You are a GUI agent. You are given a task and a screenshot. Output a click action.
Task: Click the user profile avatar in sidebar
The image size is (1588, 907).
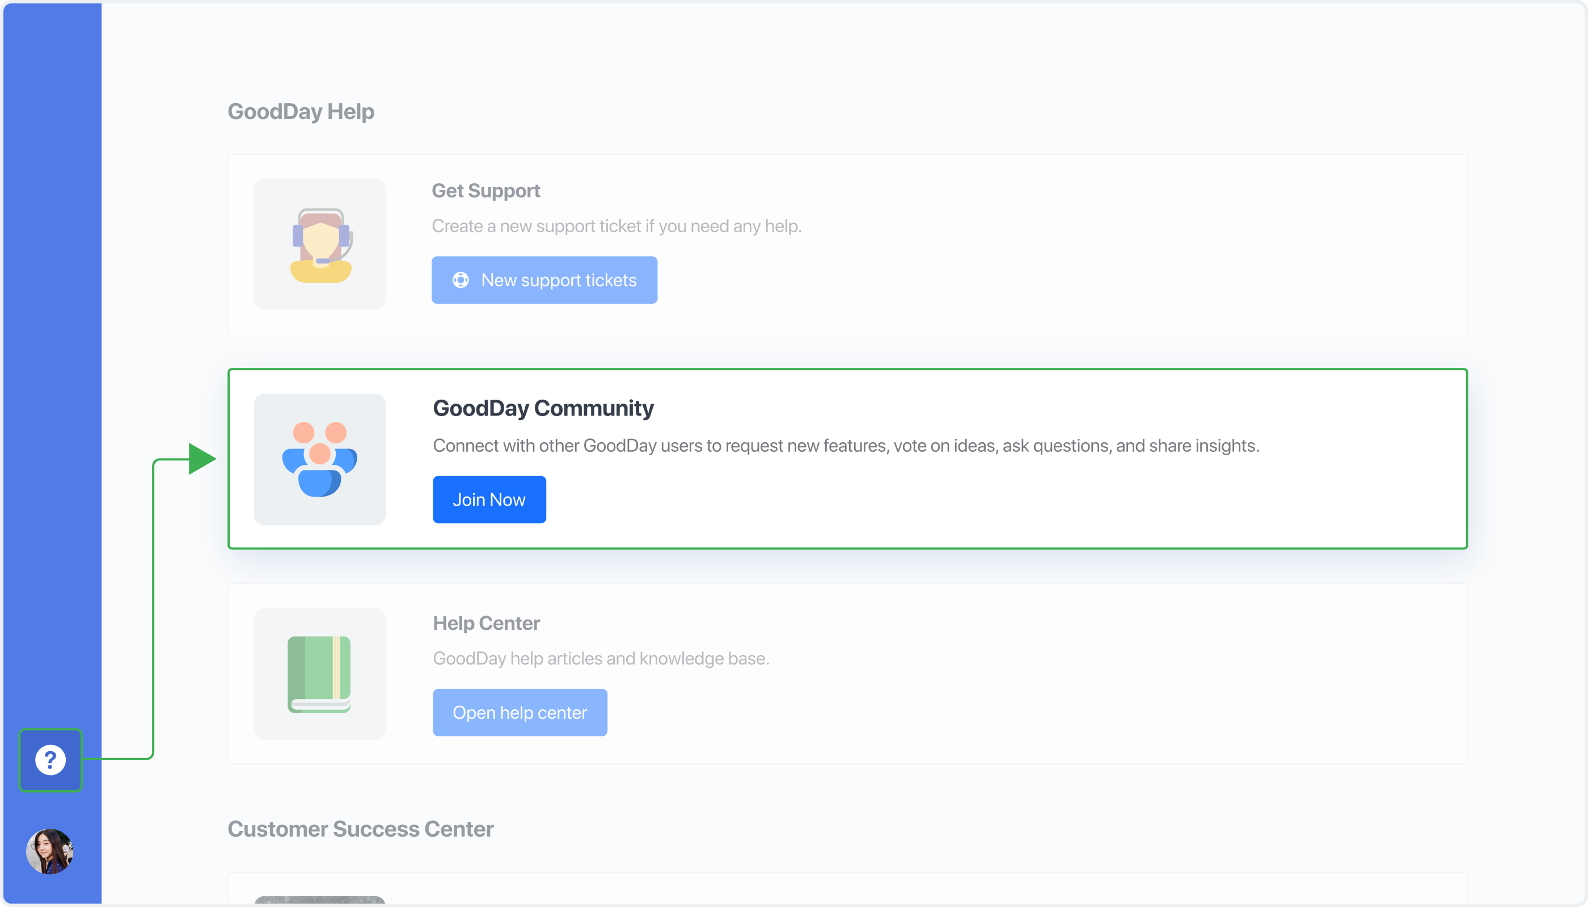pos(50,851)
